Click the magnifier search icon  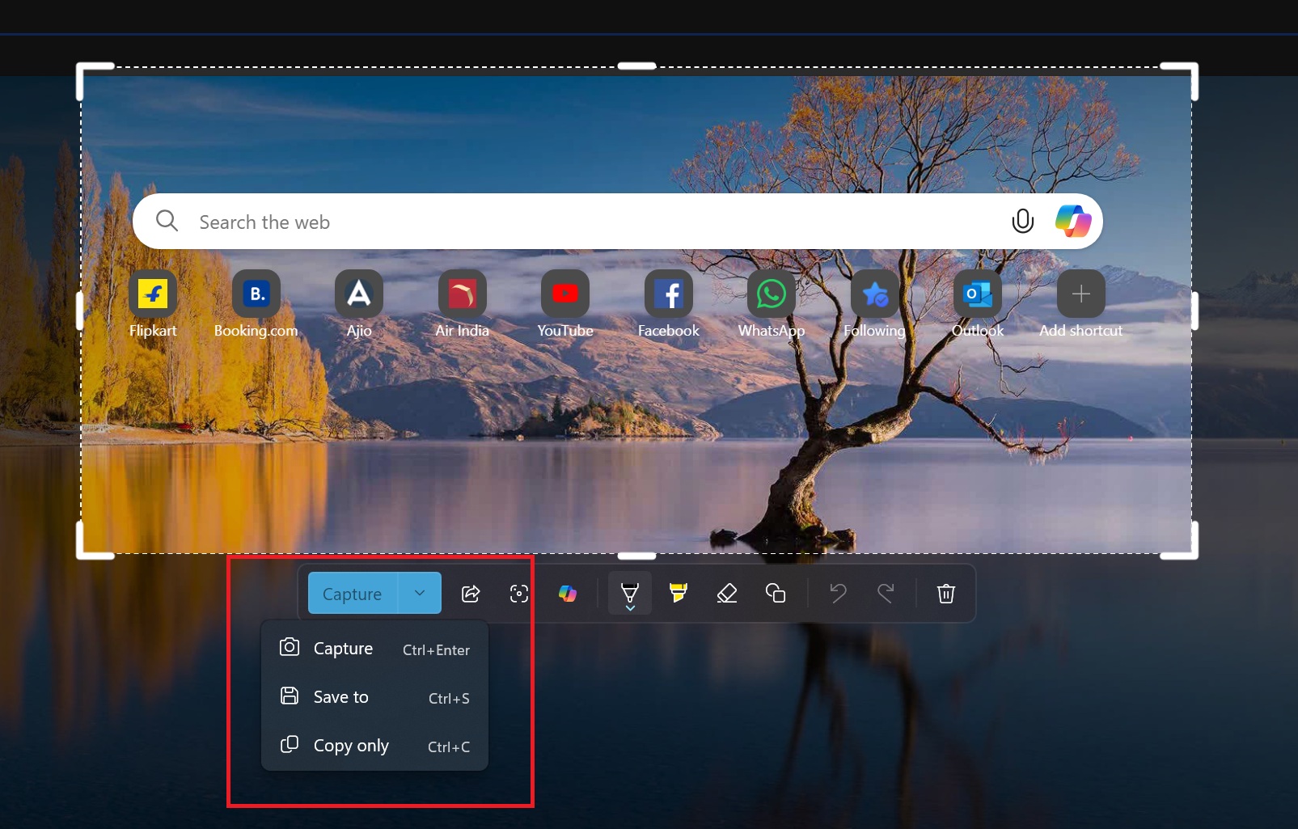coord(167,221)
